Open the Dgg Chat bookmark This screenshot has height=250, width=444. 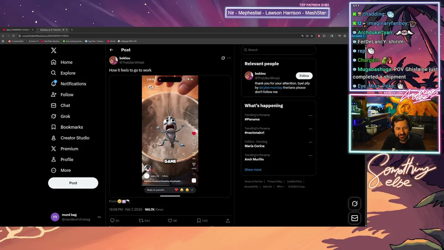[95, 41]
